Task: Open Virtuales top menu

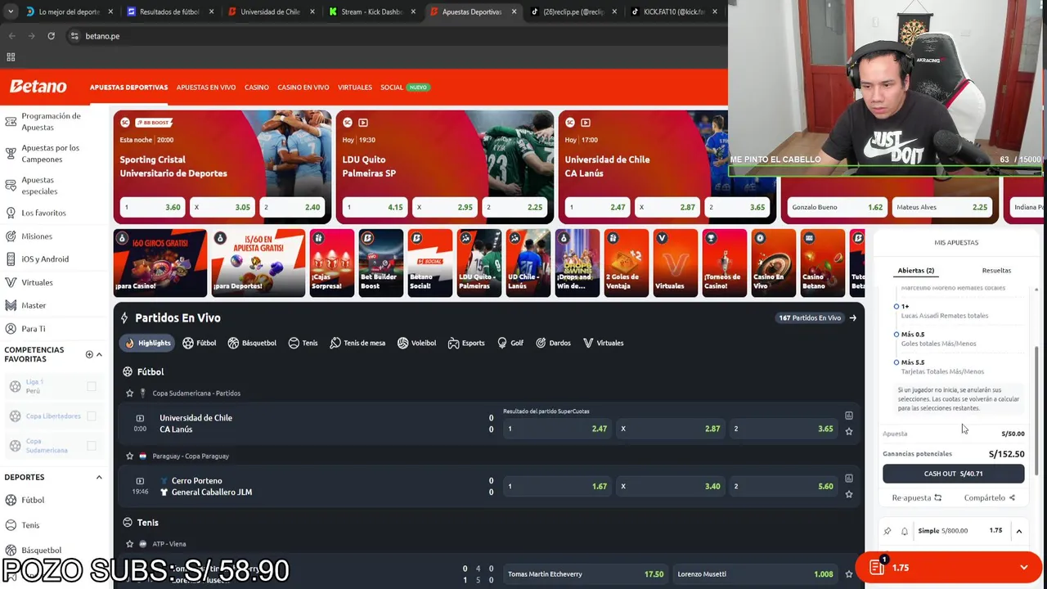Action: [355, 88]
